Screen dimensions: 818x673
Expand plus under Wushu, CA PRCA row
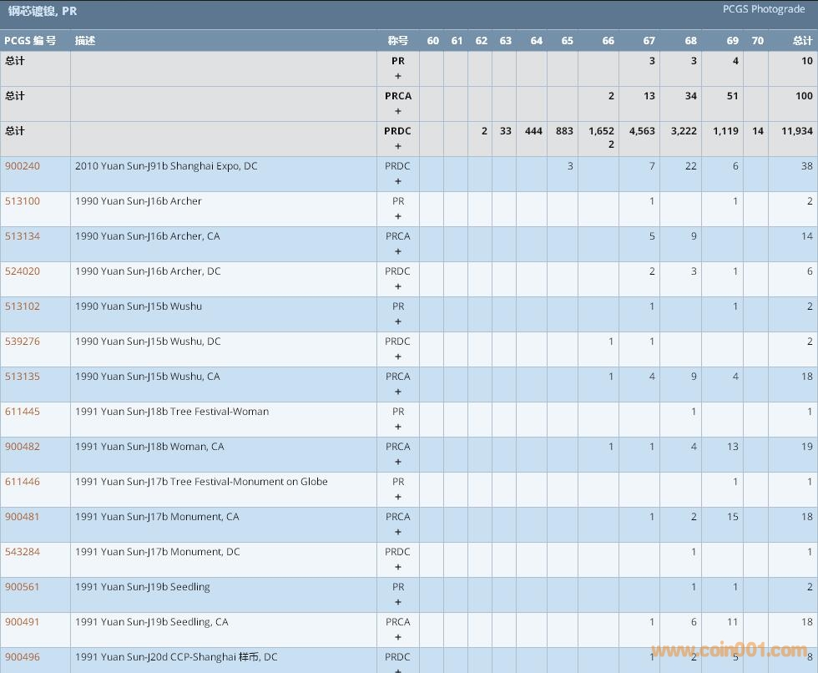pyautogui.click(x=398, y=392)
